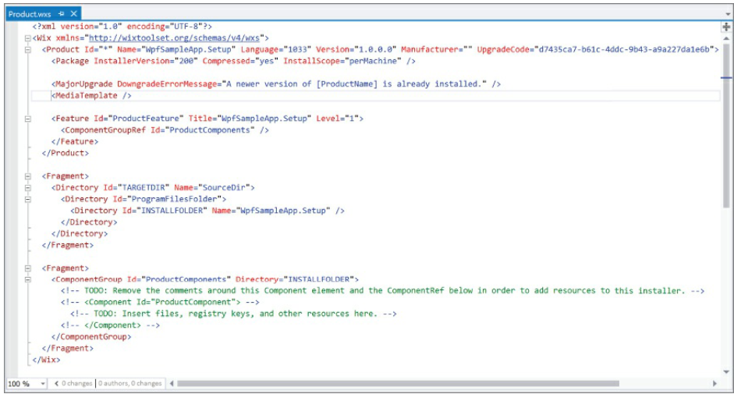The image size is (734, 394).
Task: Click the '0 authors, 0 changes' indicator
Action: pos(130,384)
